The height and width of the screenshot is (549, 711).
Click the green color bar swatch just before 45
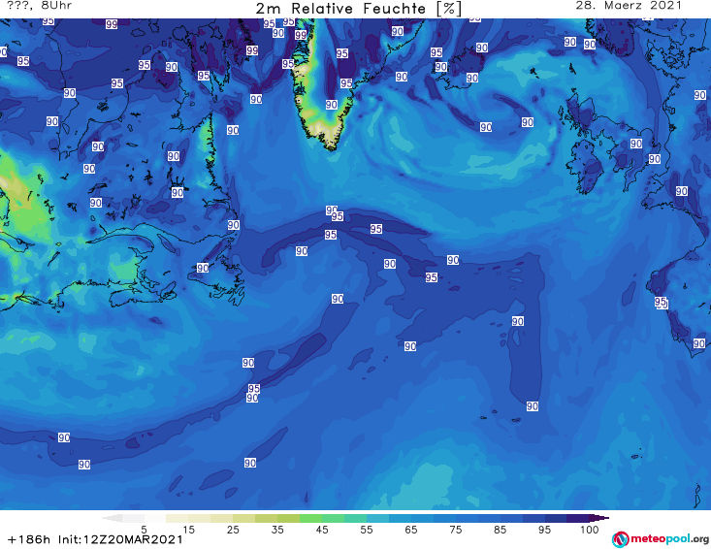coord(310,518)
